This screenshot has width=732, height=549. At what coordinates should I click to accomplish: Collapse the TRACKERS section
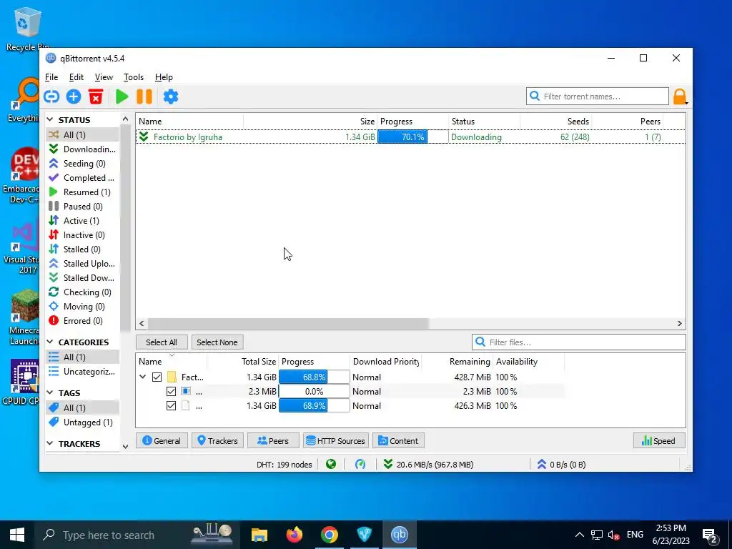(x=50, y=444)
